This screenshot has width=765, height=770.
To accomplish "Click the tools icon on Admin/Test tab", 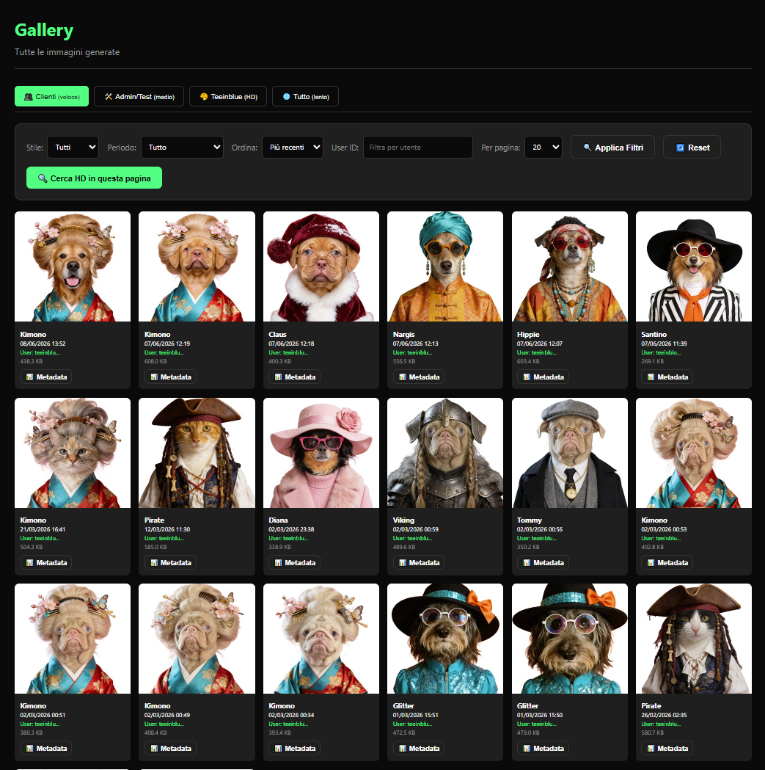I will (109, 97).
